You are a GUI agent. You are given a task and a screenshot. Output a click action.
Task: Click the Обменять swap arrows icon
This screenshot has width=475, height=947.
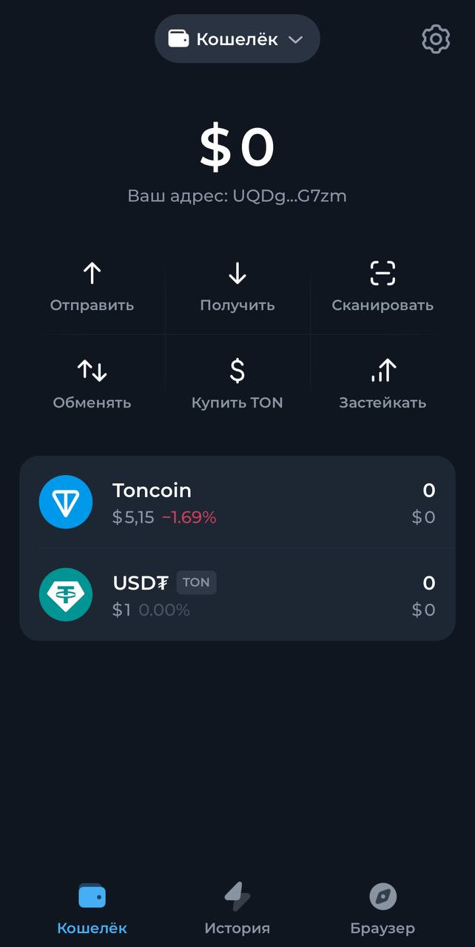[x=92, y=370]
